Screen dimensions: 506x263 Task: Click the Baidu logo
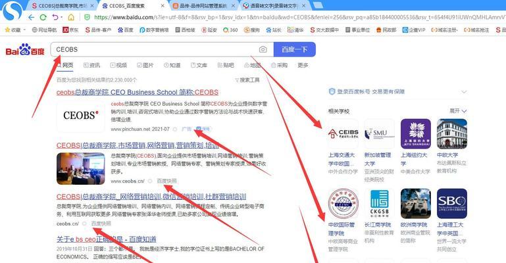pyautogui.click(x=25, y=49)
